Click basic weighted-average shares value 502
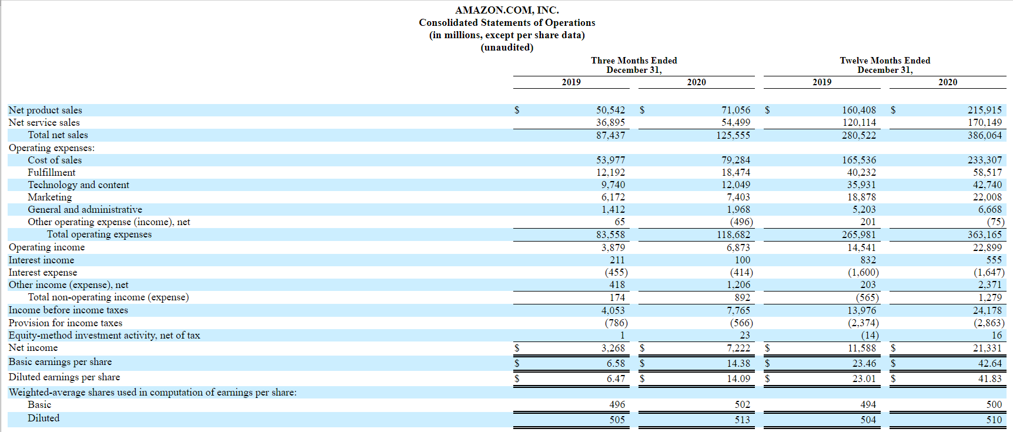 point(743,404)
